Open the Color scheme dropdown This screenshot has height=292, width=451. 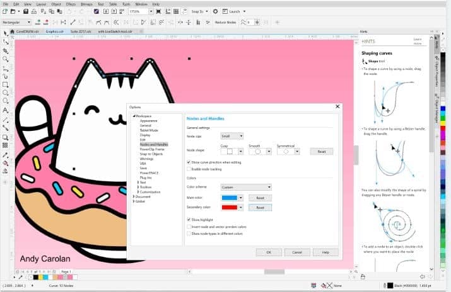coord(246,188)
